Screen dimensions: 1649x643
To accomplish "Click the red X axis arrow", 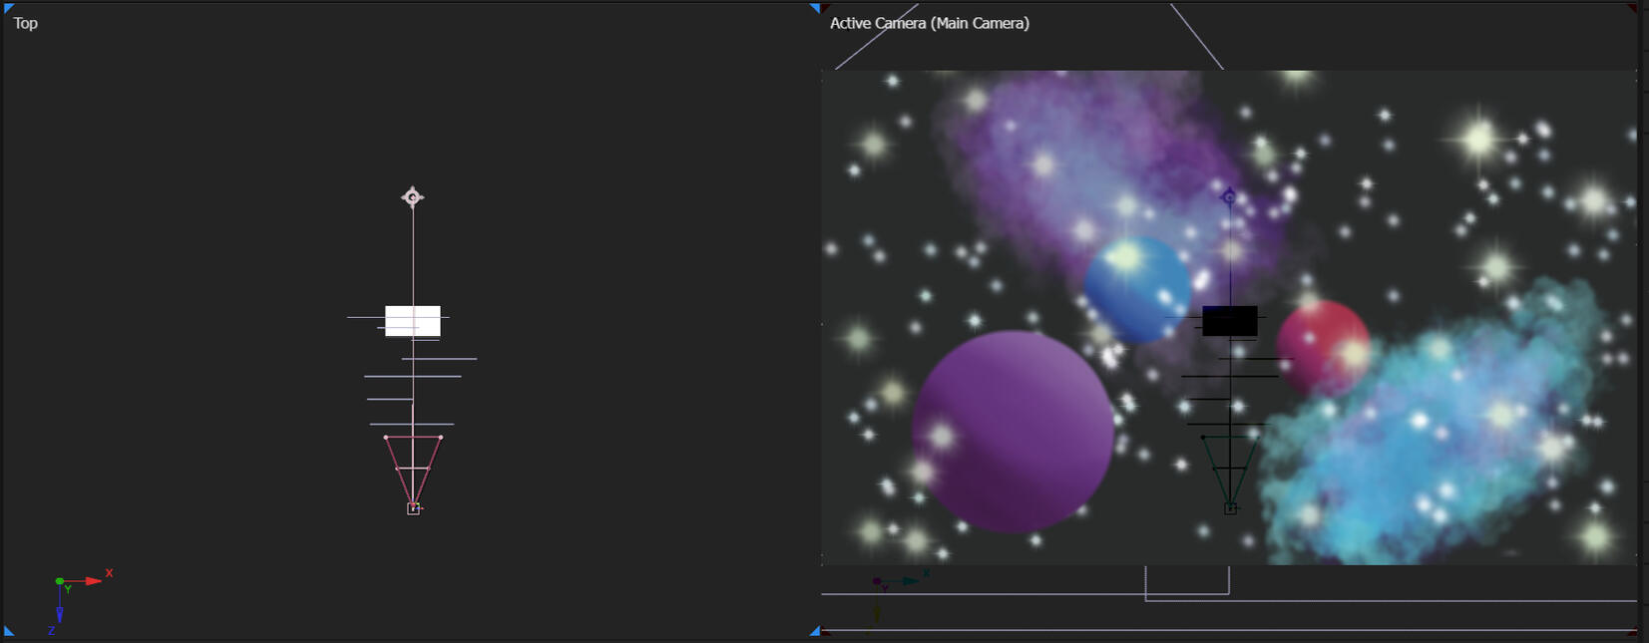I will tap(93, 580).
